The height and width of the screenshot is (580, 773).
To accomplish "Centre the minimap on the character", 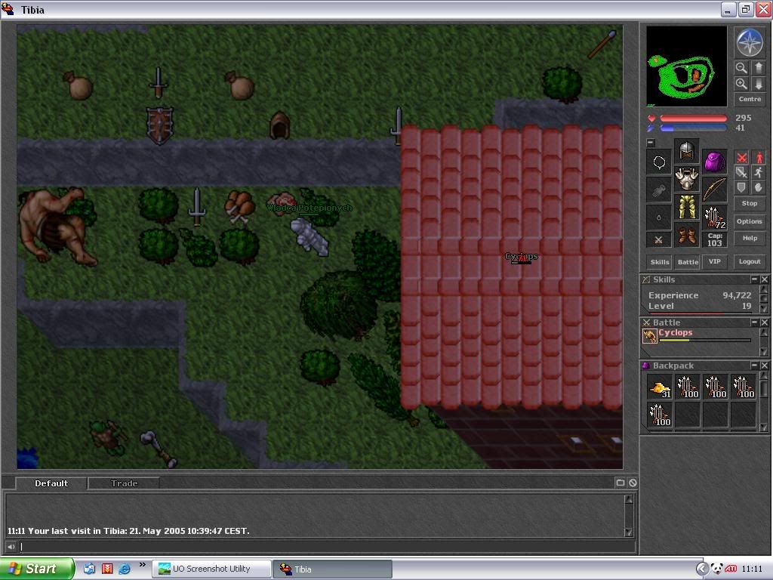I will [x=750, y=99].
